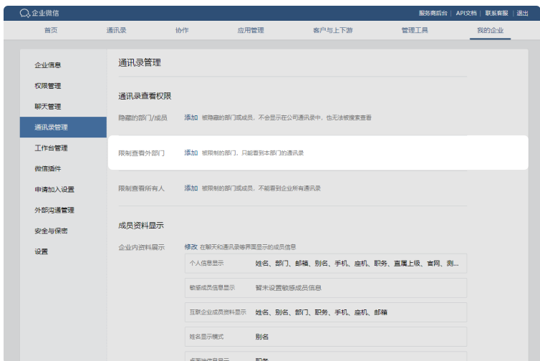Click 添加 next to 限制查看外部门
The width and height of the screenshot is (540, 361).
191,153
